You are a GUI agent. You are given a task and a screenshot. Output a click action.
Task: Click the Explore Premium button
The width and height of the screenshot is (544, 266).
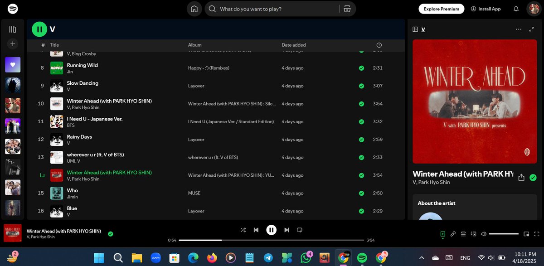click(x=442, y=9)
